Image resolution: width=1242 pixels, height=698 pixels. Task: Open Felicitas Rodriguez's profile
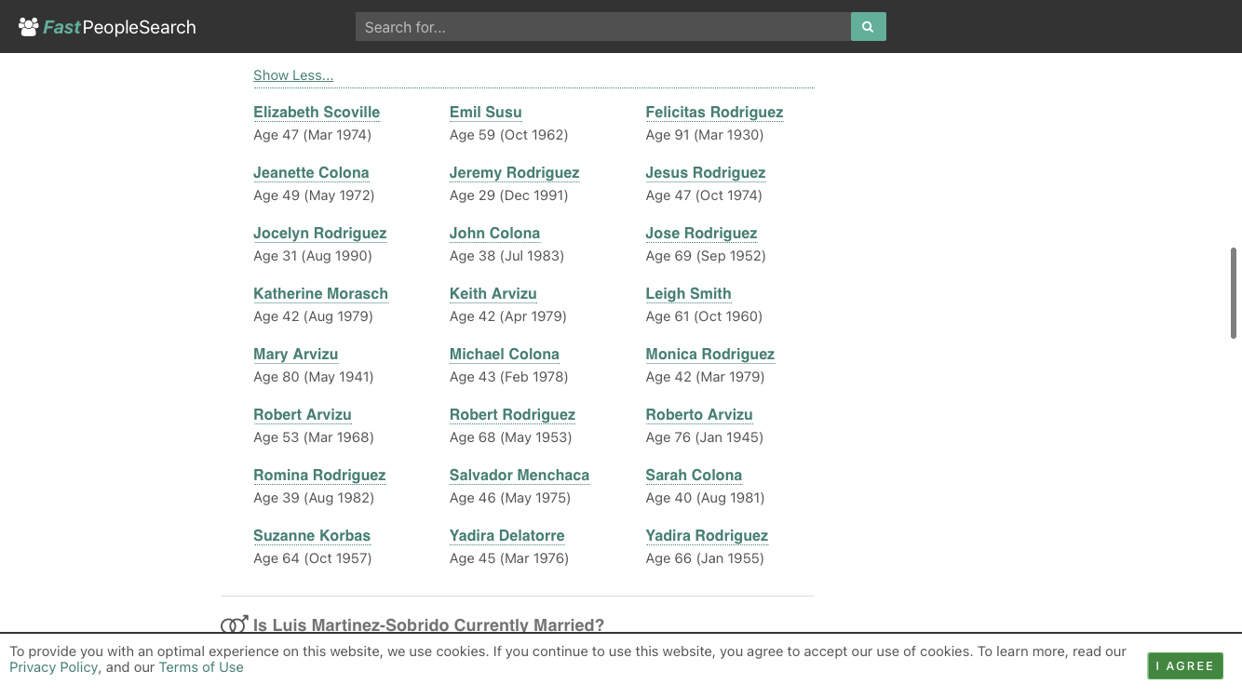point(714,112)
